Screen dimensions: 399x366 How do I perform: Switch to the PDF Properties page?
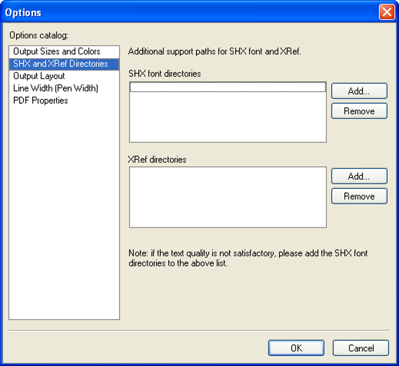tap(41, 100)
